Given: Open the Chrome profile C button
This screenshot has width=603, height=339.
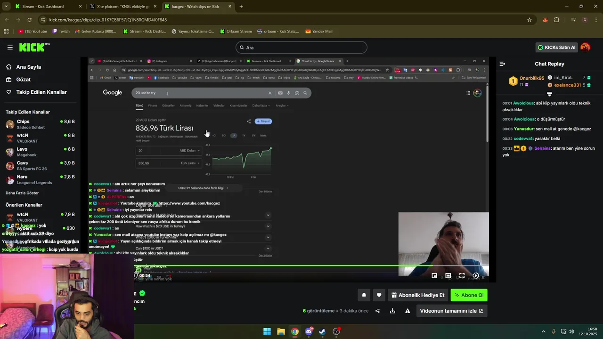Looking at the screenshot, I should click(585, 20).
